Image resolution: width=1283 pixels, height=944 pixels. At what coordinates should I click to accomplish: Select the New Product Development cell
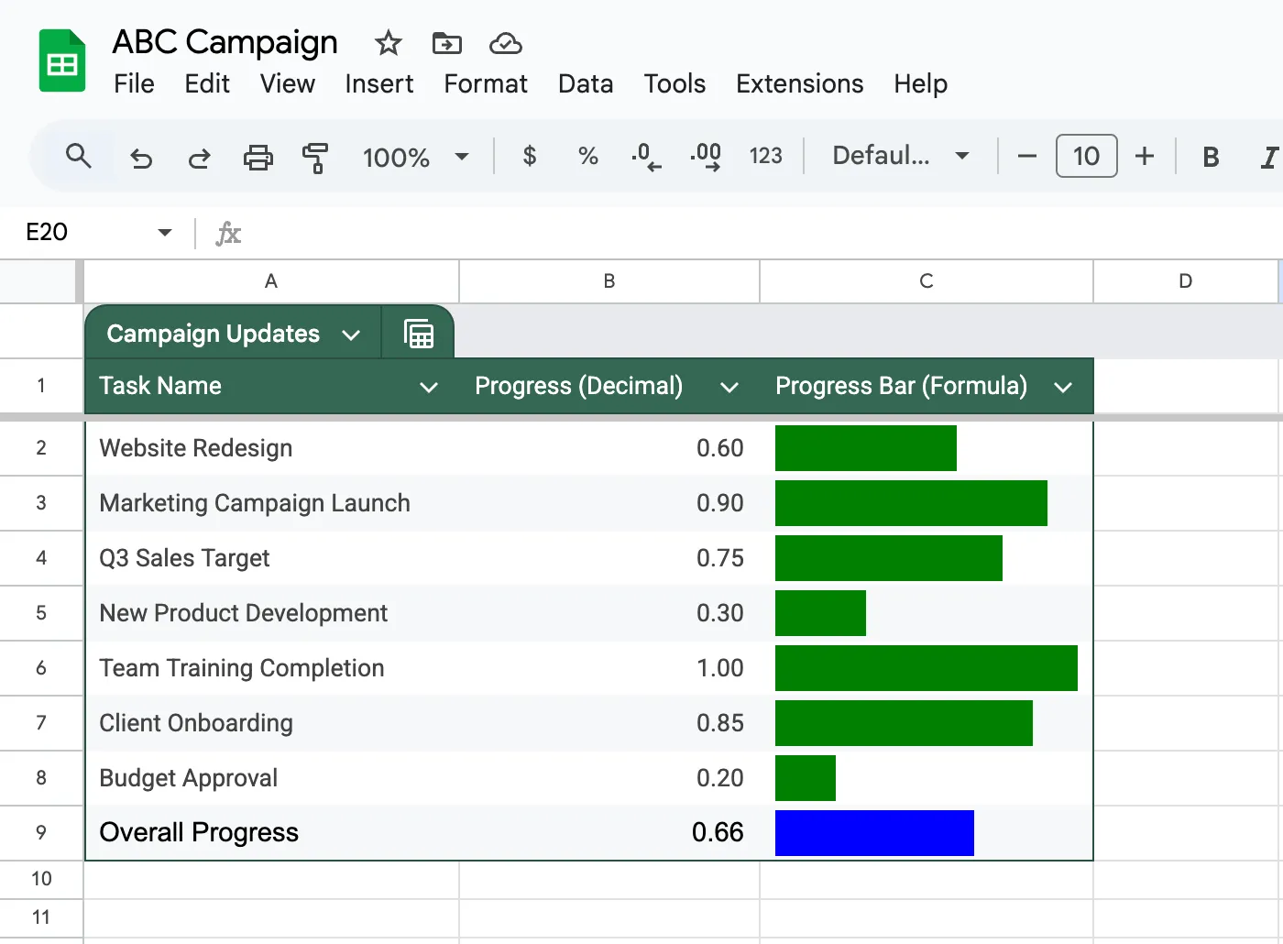[272, 613]
